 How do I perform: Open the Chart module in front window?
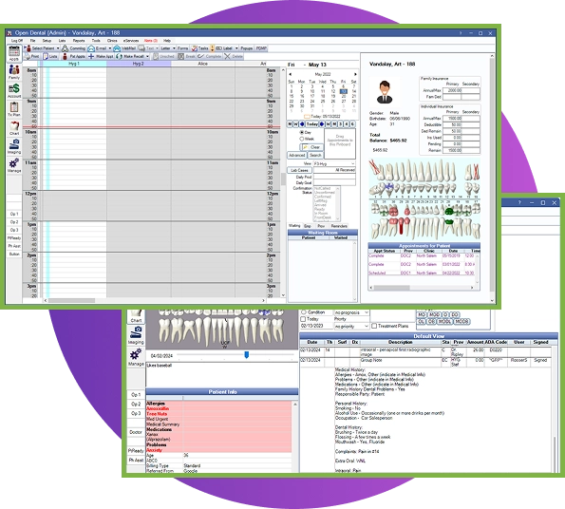14,128
